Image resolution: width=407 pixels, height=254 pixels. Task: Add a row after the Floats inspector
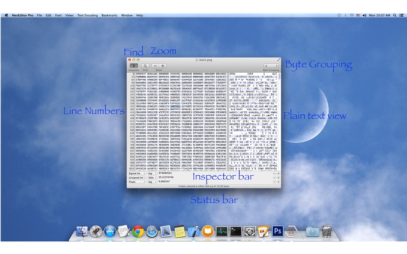278,182
